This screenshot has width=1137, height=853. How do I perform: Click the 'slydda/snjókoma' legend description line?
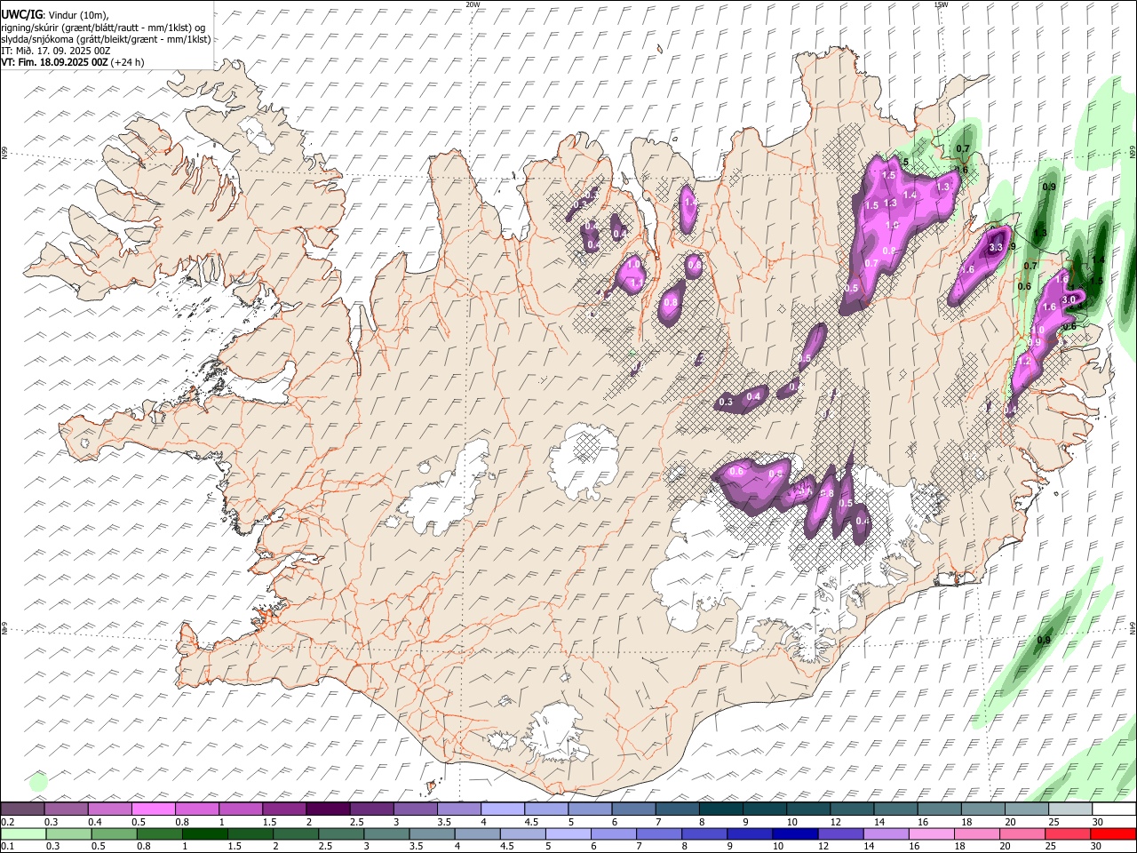[106, 39]
